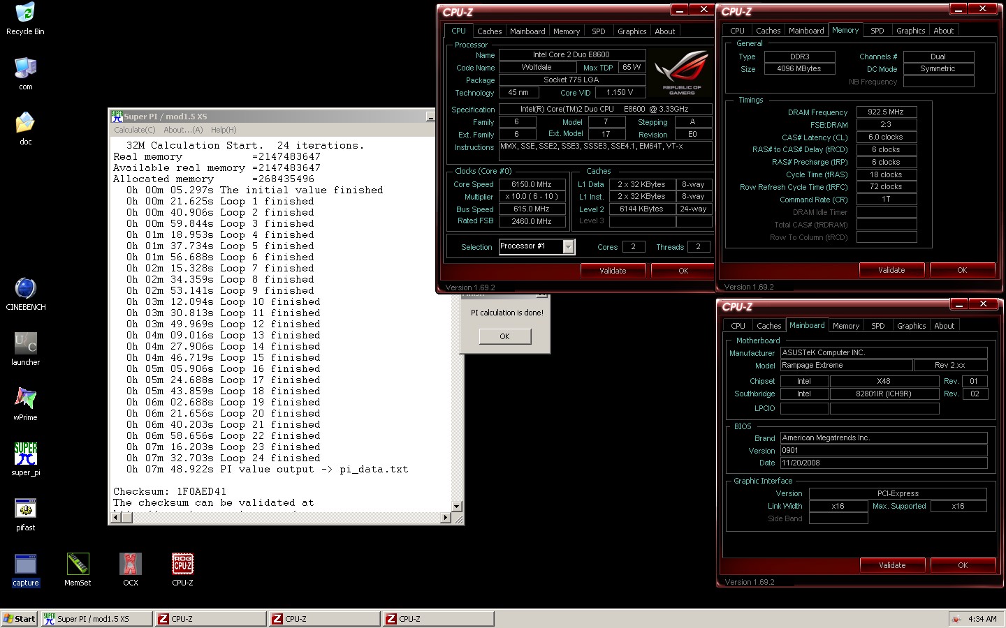Click the system tray icon next to the clock
The height and width of the screenshot is (628, 1006).
click(x=956, y=619)
